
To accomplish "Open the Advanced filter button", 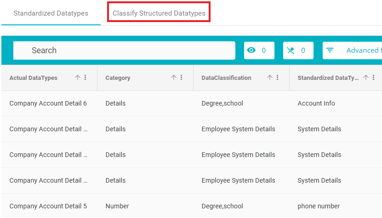I will (x=352, y=50).
